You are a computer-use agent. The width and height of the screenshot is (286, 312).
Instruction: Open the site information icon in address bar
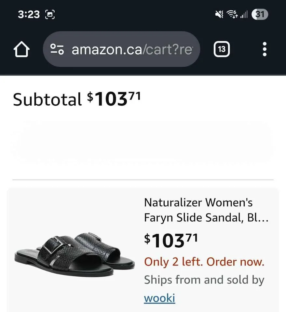click(x=57, y=49)
